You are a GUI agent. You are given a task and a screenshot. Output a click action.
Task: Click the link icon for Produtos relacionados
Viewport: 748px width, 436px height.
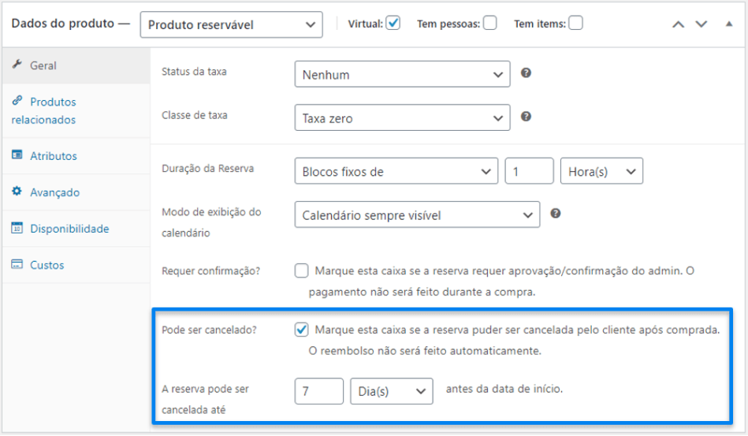pyautogui.click(x=17, y=102)
